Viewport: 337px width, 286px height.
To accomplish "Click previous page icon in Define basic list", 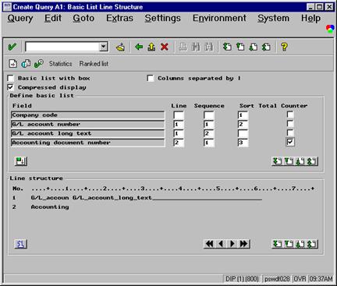I will pyautogui.click(x=289, y=161).
